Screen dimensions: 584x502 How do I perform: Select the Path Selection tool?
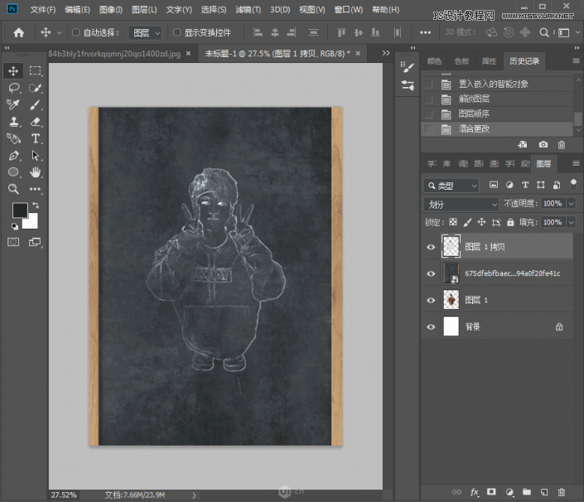coord(35,155)
